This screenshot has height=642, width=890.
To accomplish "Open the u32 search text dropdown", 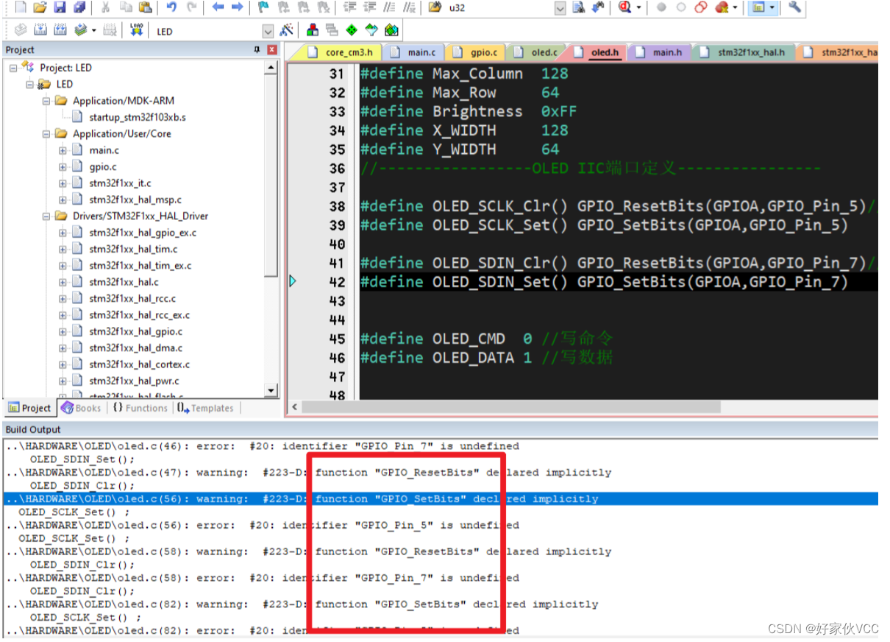I will 560,8.
